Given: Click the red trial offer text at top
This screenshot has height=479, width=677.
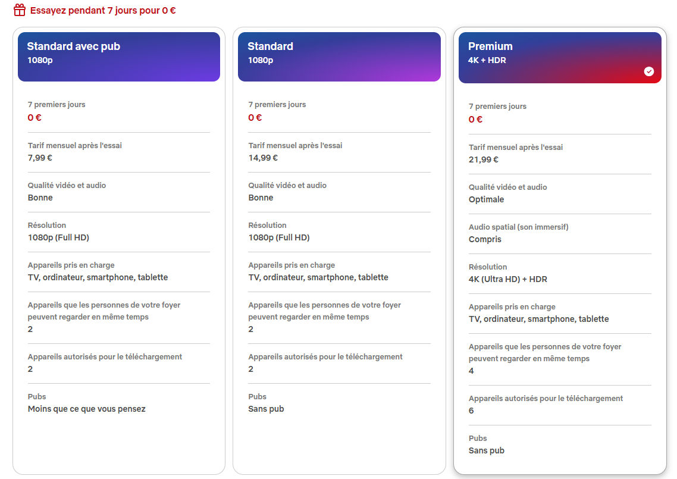Looking at the screenshot, I should click(103, 10).
